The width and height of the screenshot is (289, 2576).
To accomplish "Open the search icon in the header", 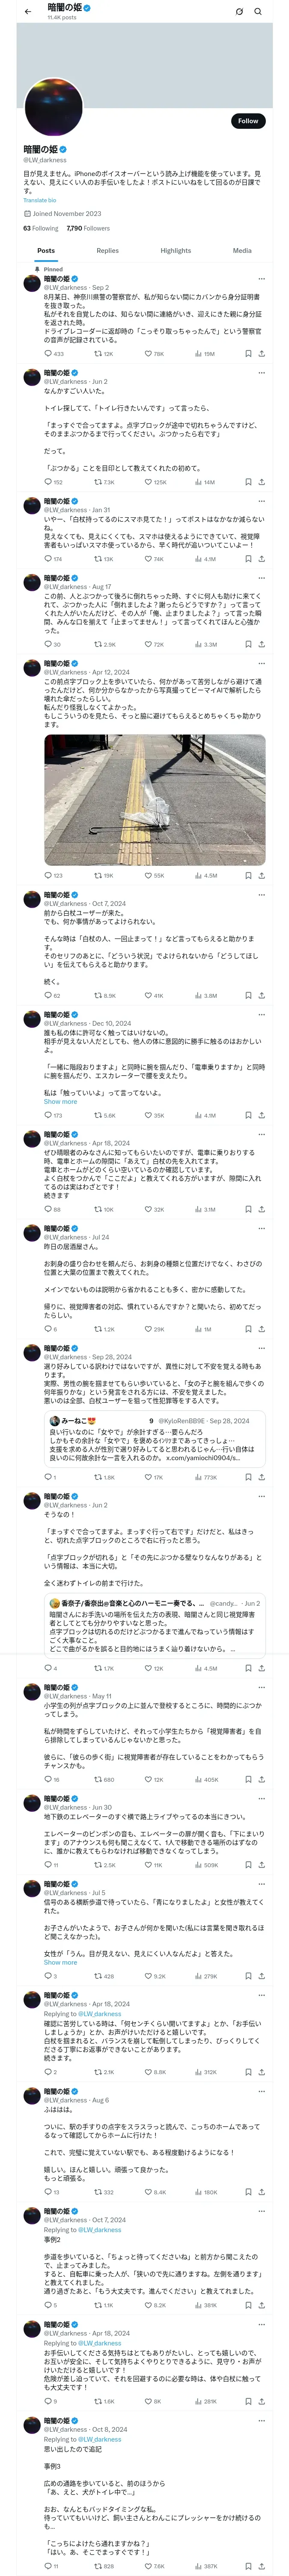I will (257, 12).
